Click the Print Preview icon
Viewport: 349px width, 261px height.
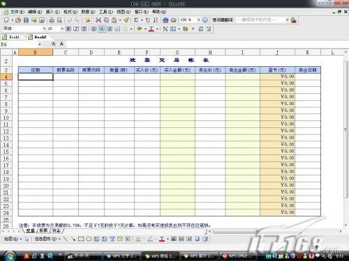tap(59, 20)
